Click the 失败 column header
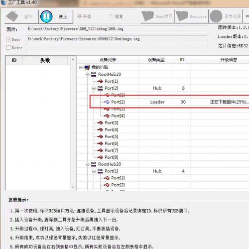This screenshot has width=249, height=249. [45, 60]
